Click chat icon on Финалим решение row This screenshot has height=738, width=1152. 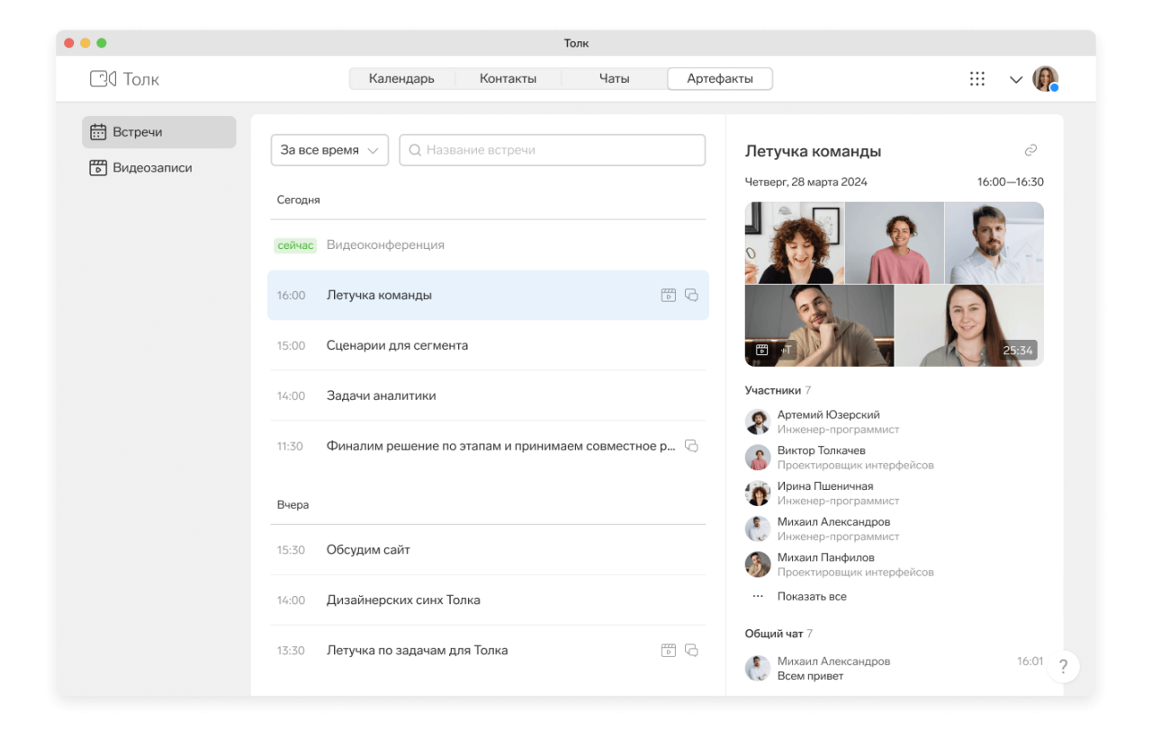pyautogui.click(x=691, y=446)
